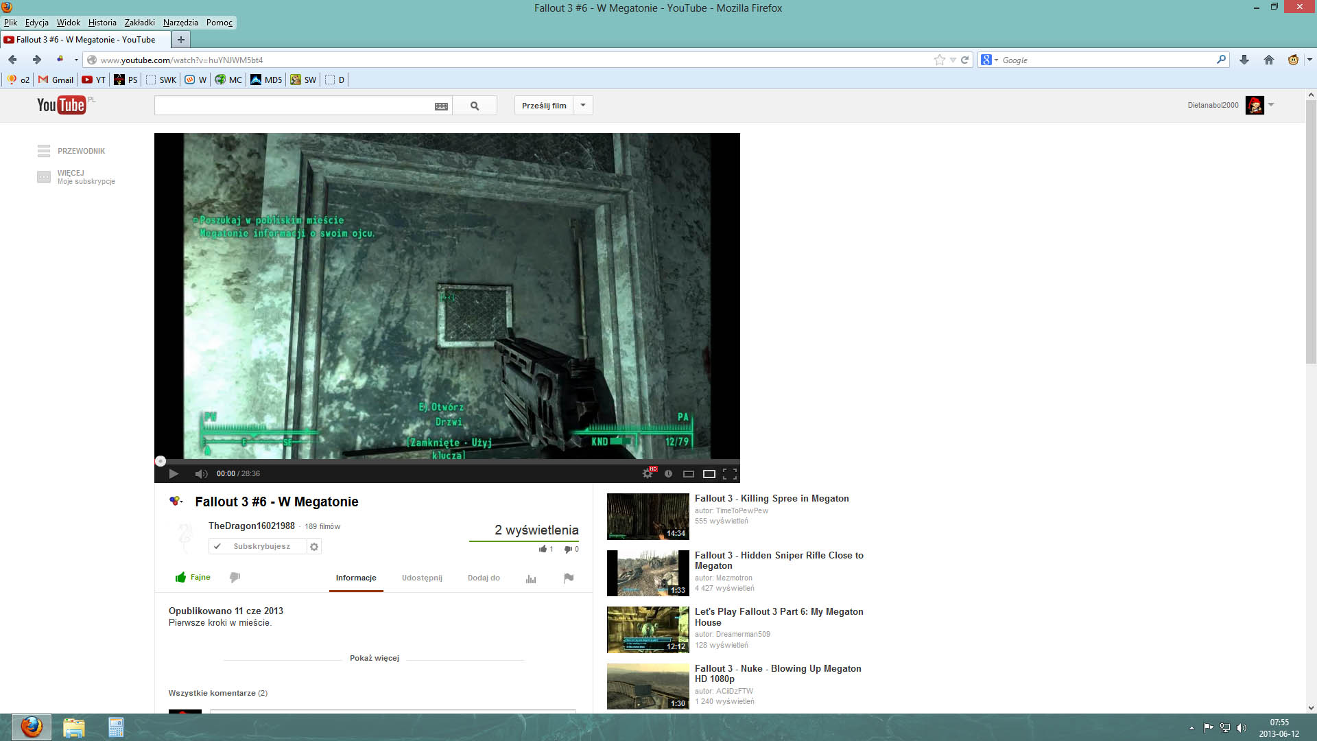Open video quality settings gear
The width and height of the screenshot is (1317, 741).
(648, 473)
